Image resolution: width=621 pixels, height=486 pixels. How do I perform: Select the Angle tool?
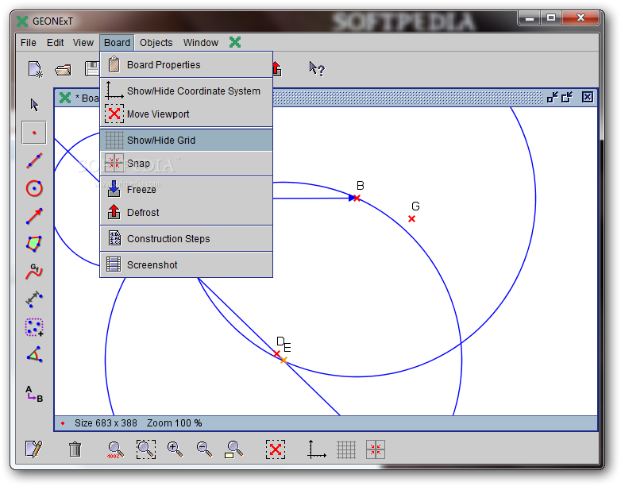click(x=34, y=354)
